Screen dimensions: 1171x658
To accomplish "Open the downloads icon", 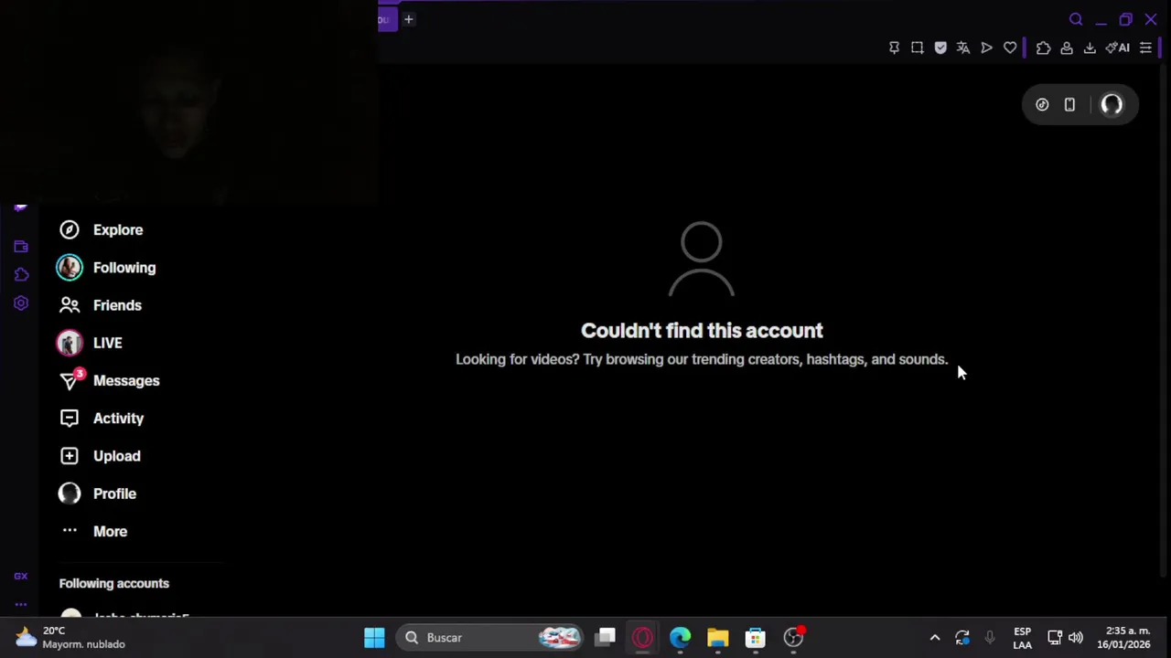I will pyautogui.click(x=1090, y=48).
